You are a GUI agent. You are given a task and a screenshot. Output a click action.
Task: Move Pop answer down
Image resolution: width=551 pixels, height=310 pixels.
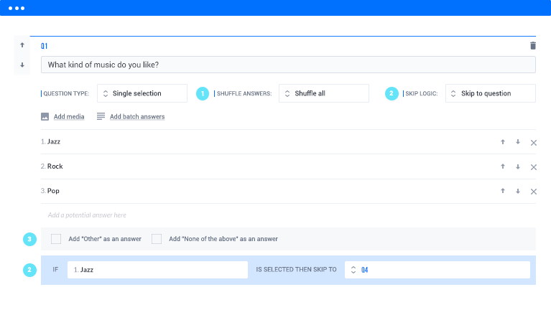pyautogui.click(x=518, y=191)
